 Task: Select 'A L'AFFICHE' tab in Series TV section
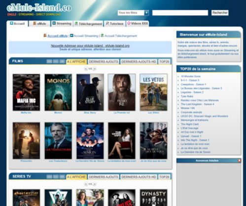point(76,177)
